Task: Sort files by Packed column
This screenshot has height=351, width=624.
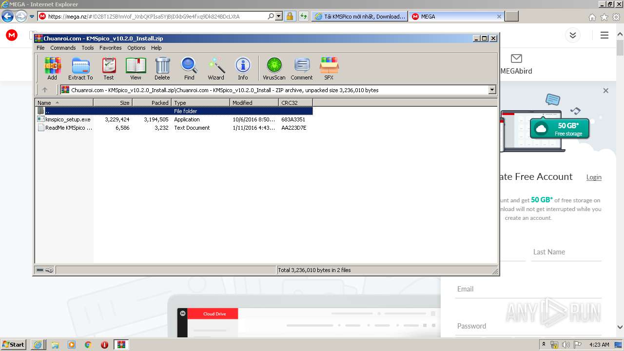Action: tap(152, 103)
